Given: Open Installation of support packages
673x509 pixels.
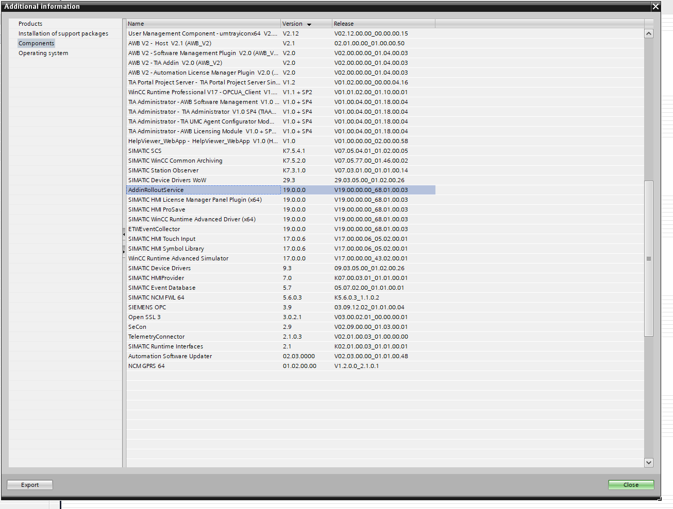Looking at the screenshot, I should click(x=63, y=33).
